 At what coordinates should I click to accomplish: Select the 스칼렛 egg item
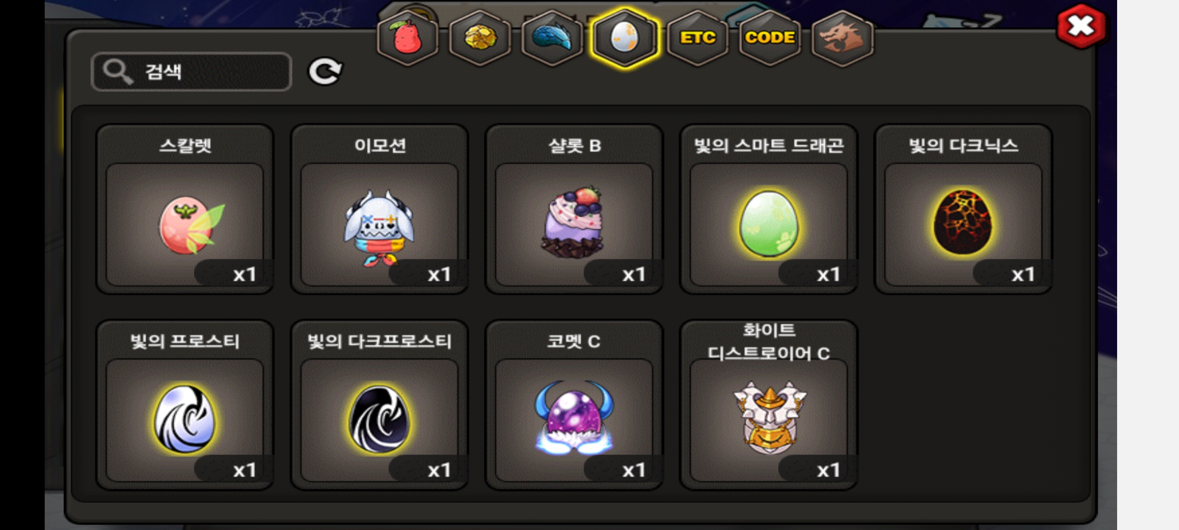coord(185,210)
